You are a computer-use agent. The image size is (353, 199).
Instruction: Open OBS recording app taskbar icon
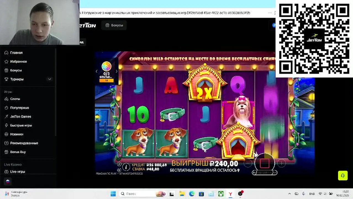241,194
